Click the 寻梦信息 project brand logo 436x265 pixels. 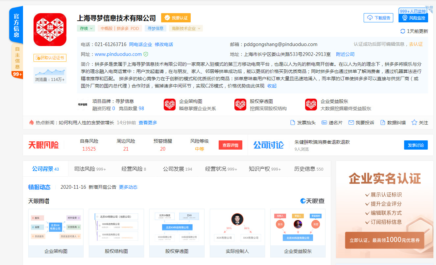(83, 105)
